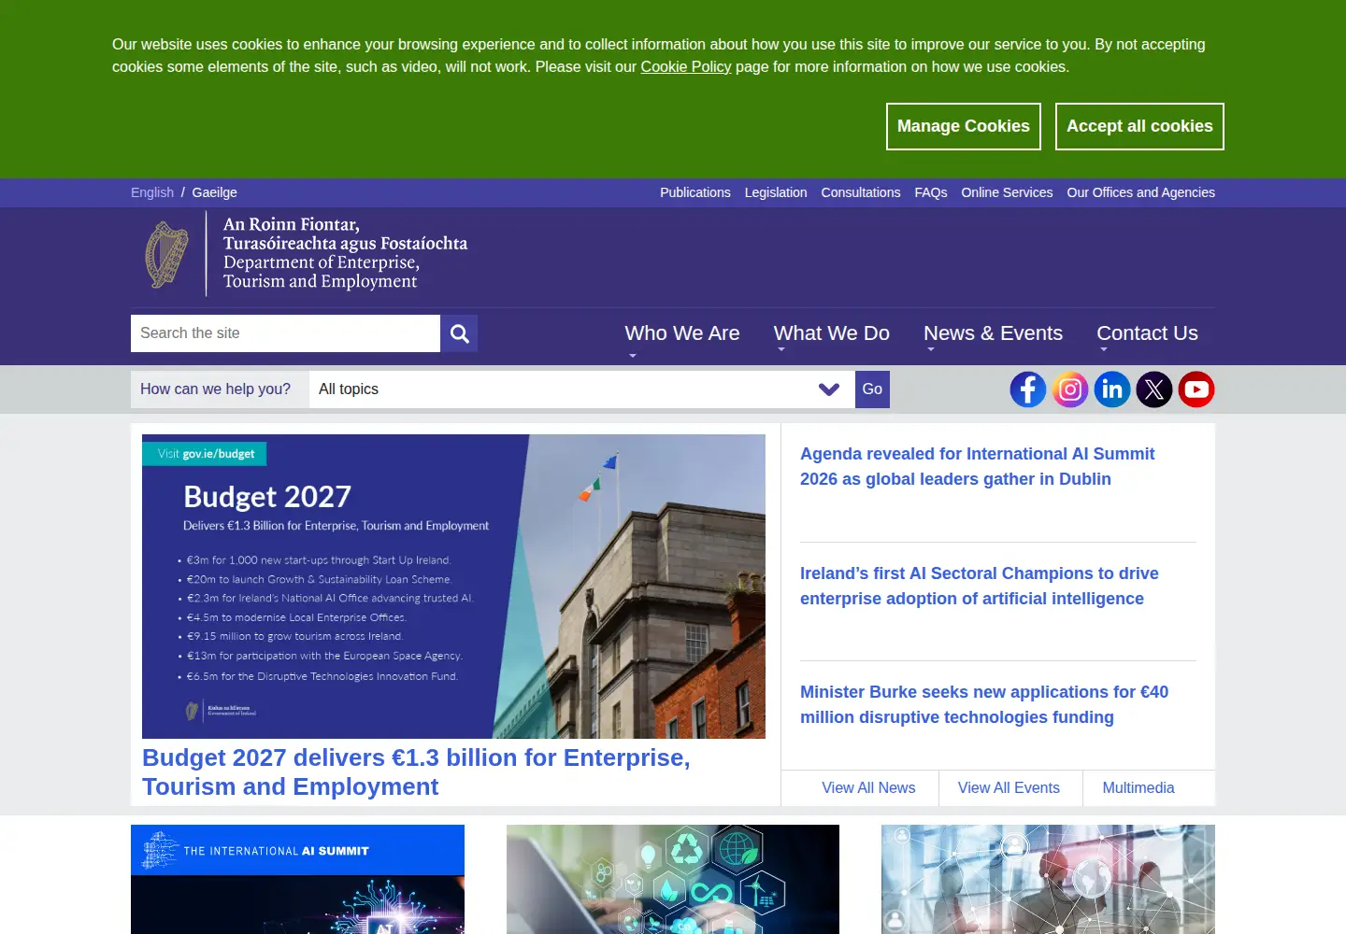
Task: Open the International AI Summit agenda article
Action: (978, 466)
